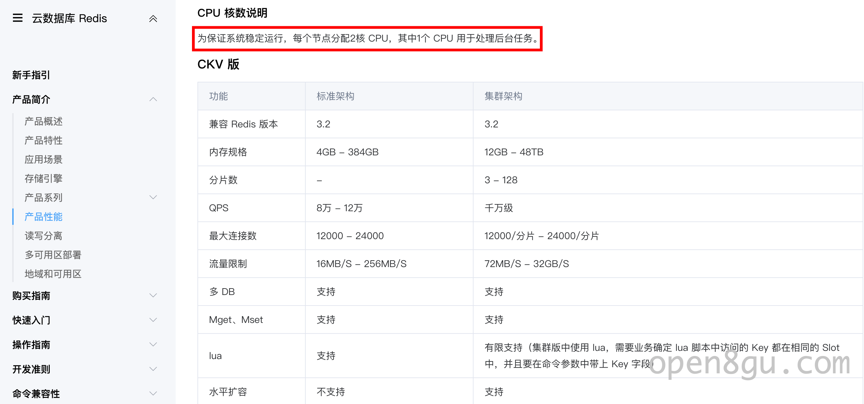Expand the 购买指南 section chevron
This screenshot has height=404, width=864.
pos(153,295)
